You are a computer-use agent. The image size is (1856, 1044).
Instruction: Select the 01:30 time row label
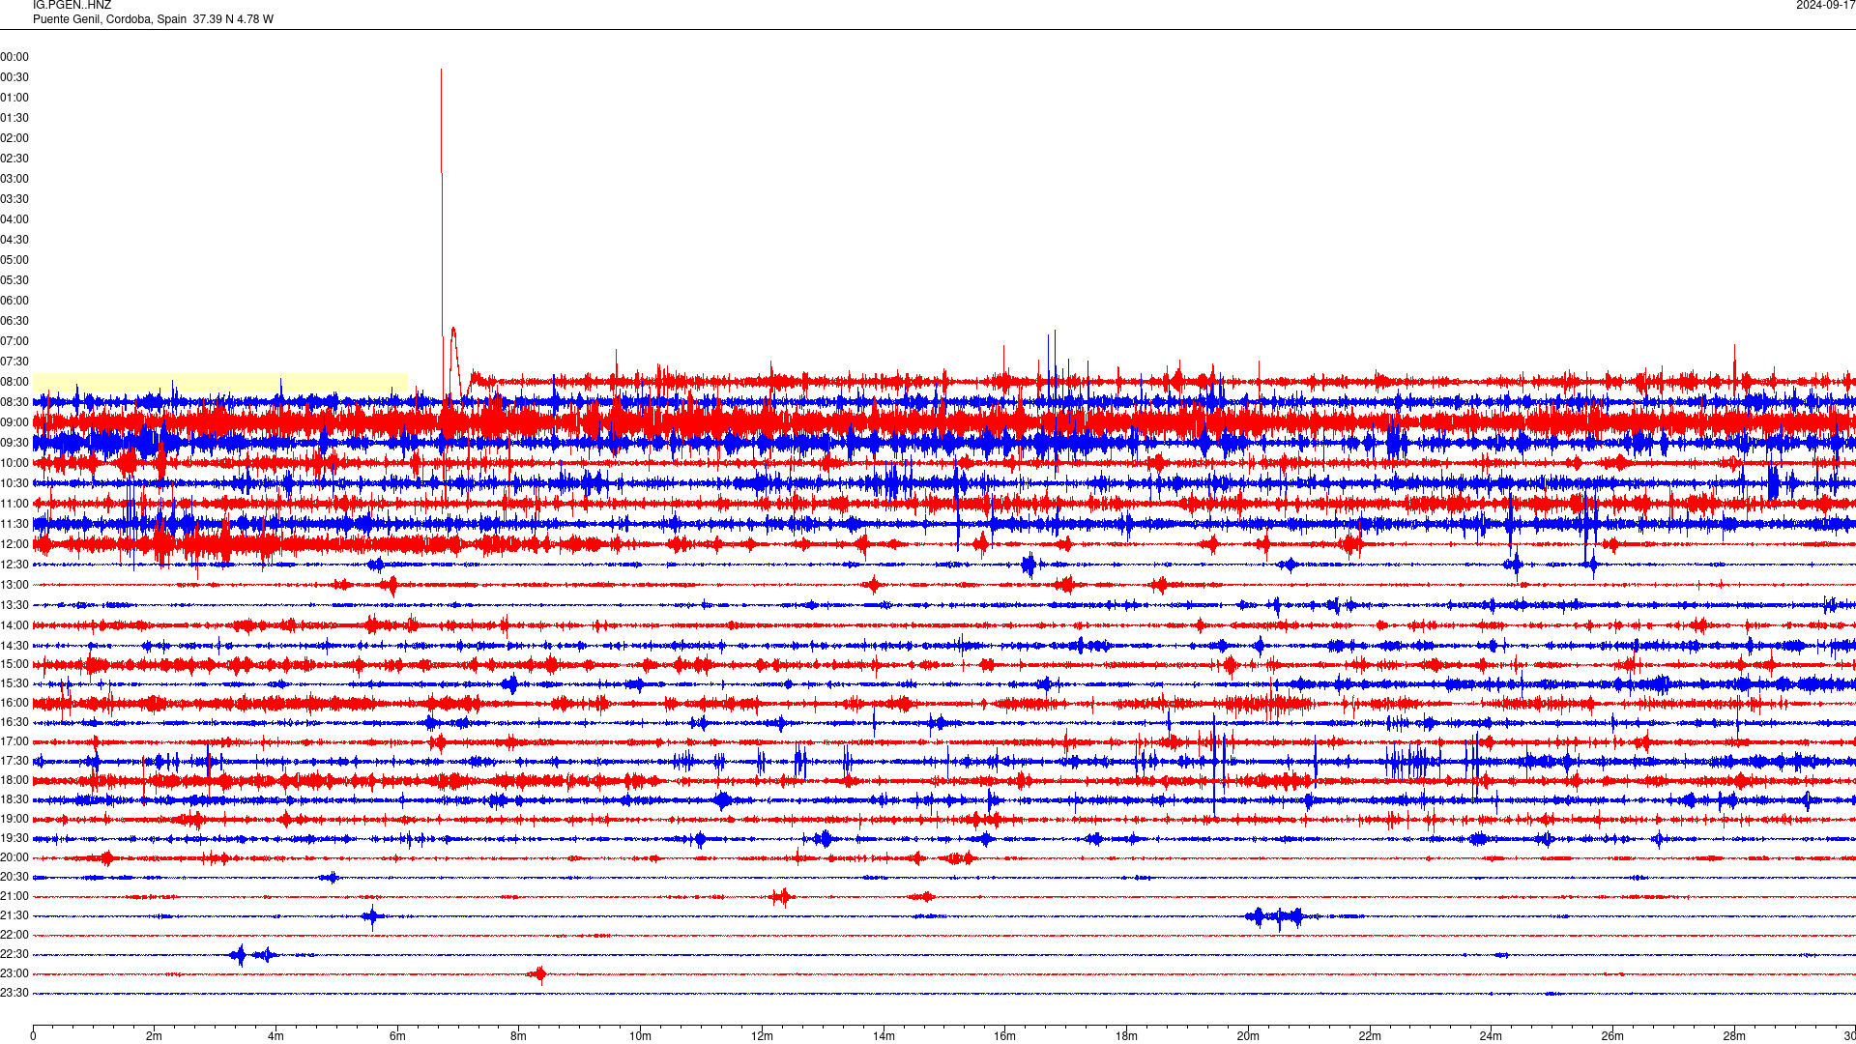(x=14, y=118)
